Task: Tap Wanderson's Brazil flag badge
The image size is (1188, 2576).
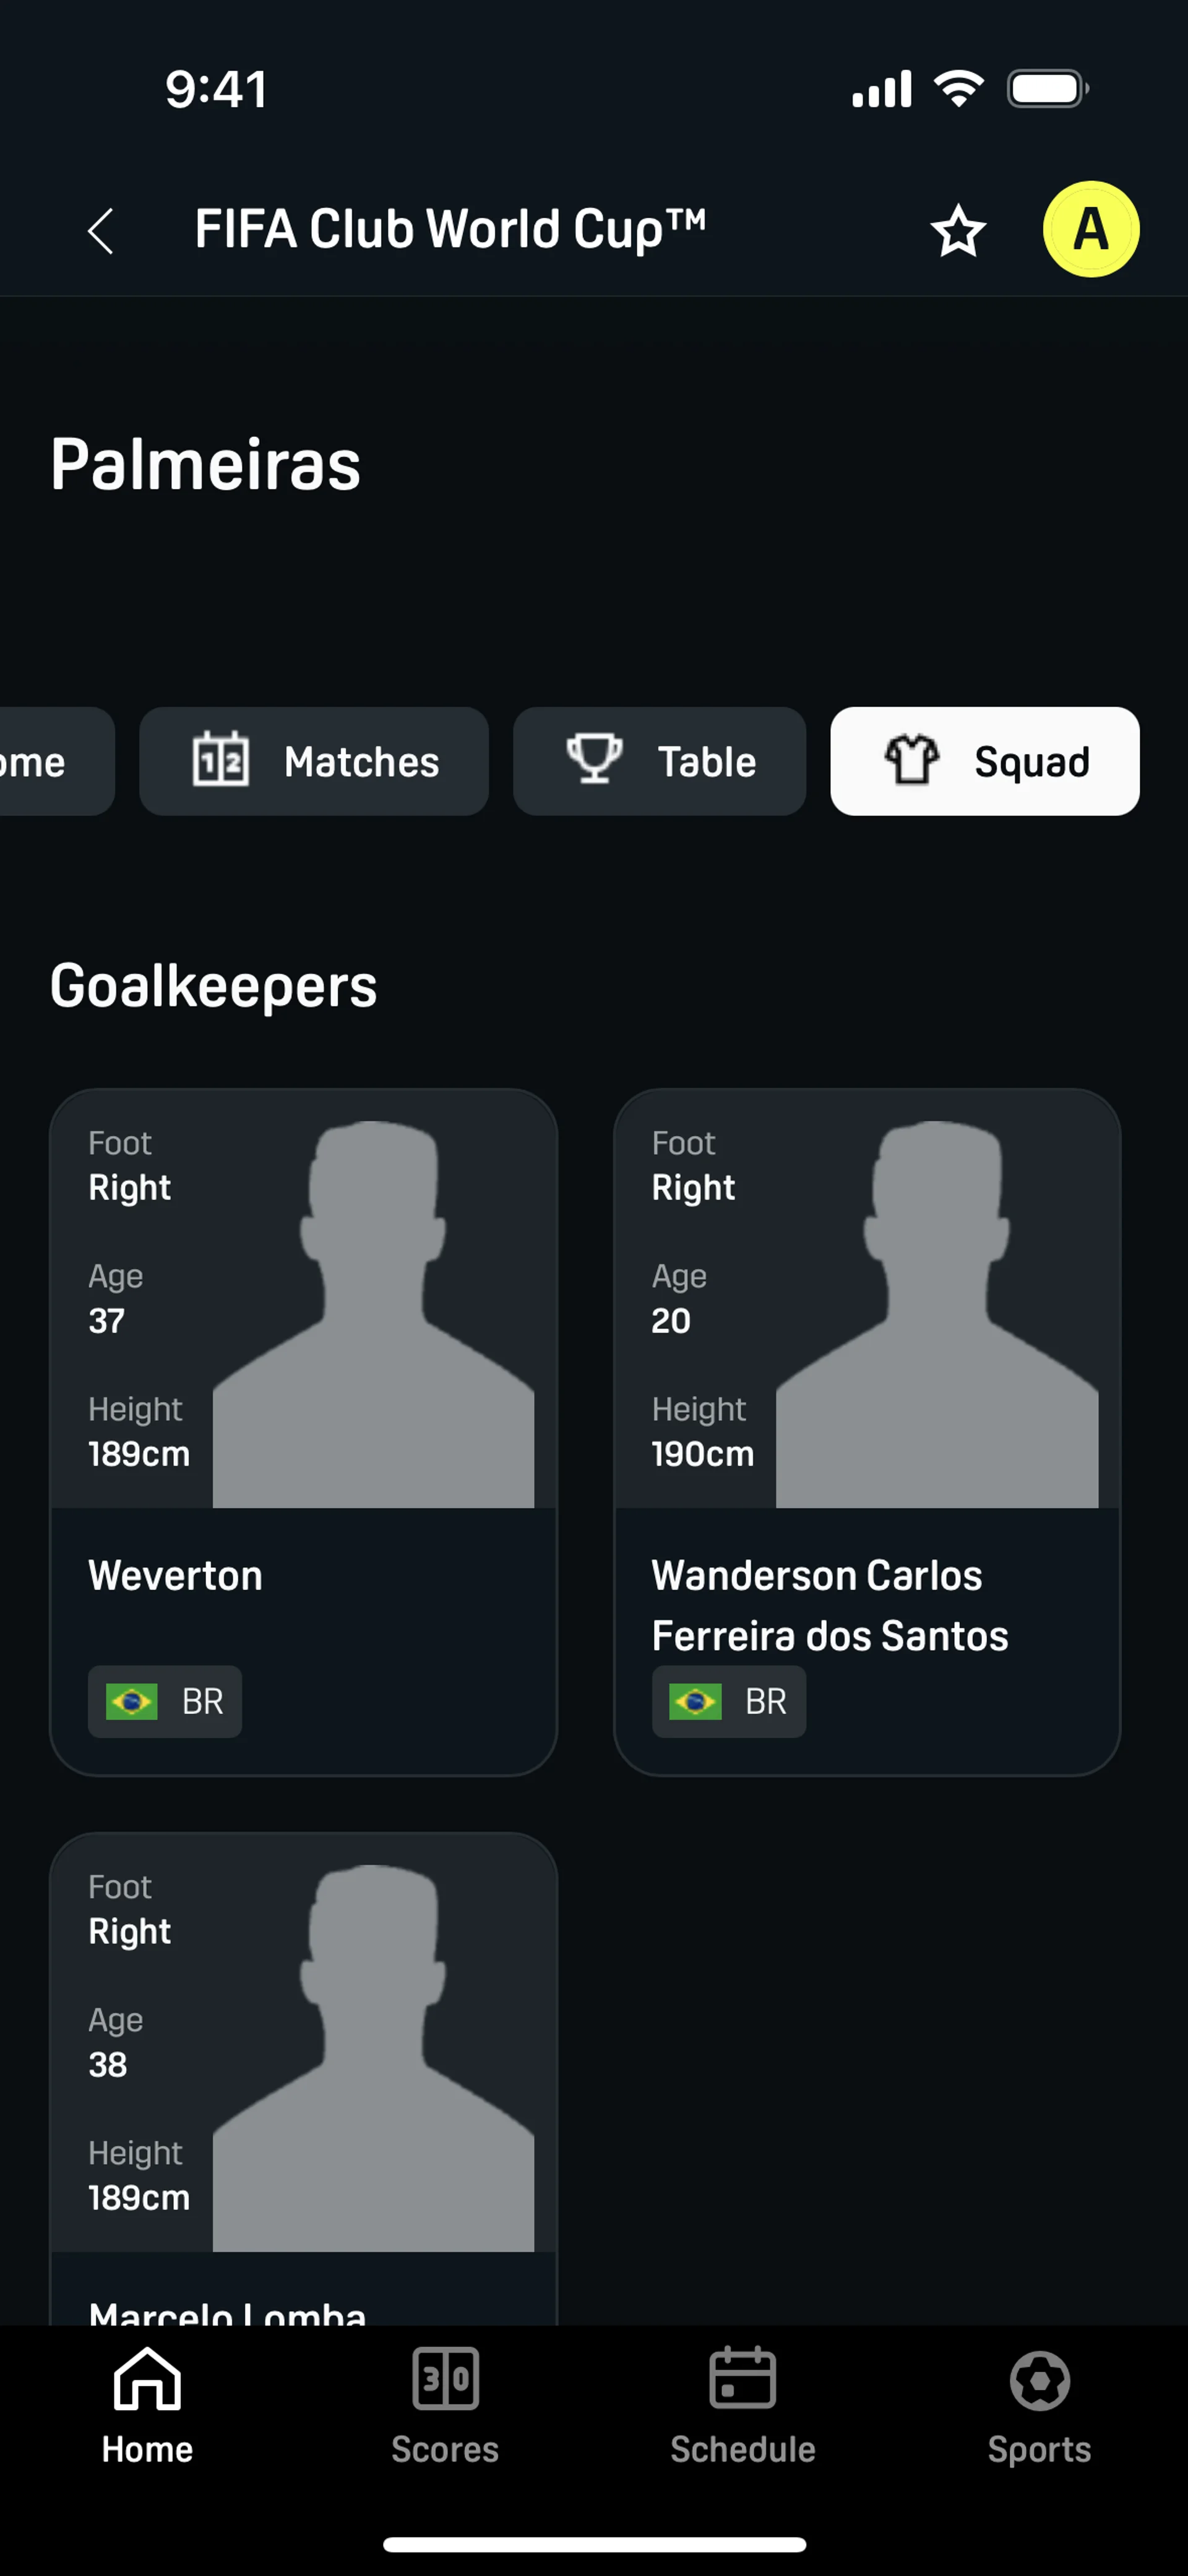Action: coord(729,1701)
